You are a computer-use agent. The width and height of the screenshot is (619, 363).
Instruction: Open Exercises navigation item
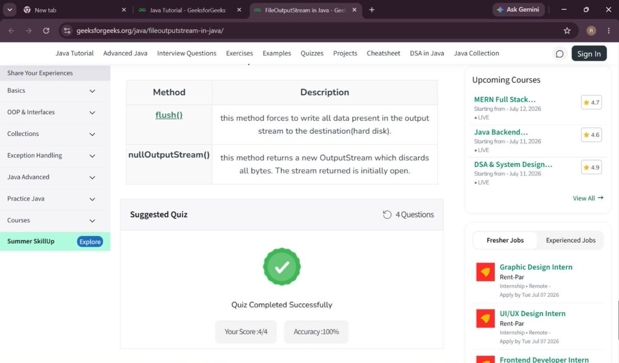[x=239, y=53]
